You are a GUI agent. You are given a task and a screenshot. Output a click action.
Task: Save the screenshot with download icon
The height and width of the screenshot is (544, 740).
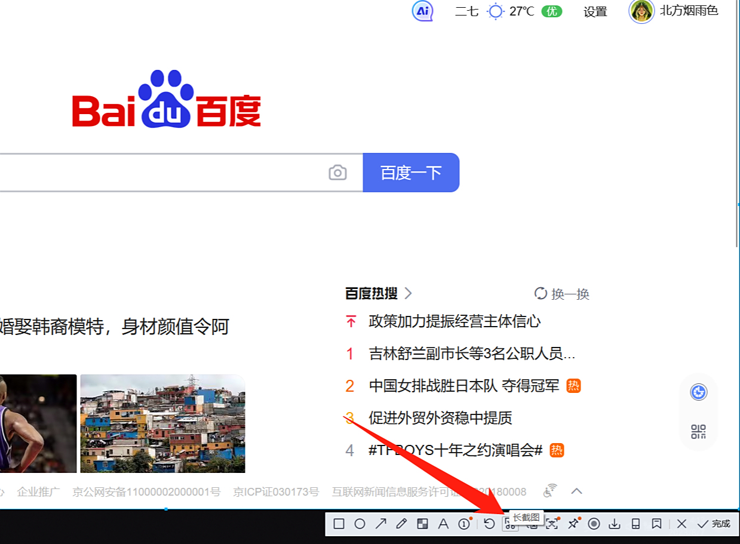point(615,524)
